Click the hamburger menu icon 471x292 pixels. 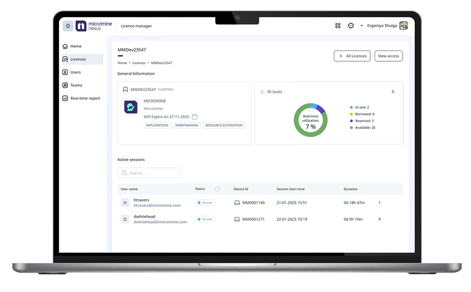click(x=68, y=26)
